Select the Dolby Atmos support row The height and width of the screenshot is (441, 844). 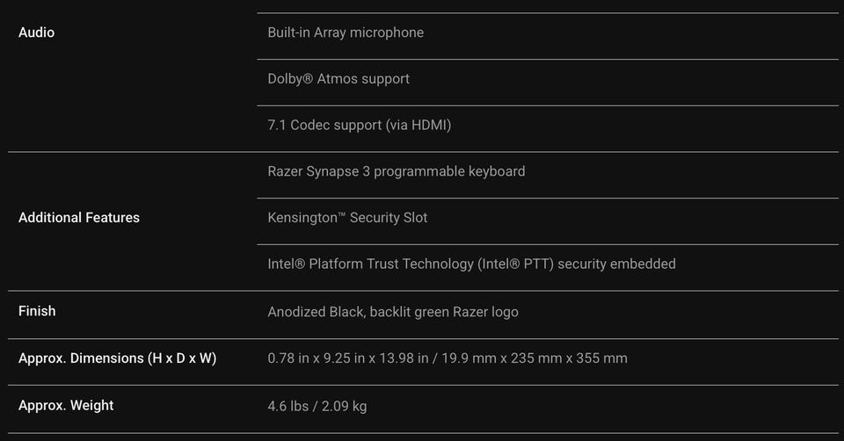338,79
